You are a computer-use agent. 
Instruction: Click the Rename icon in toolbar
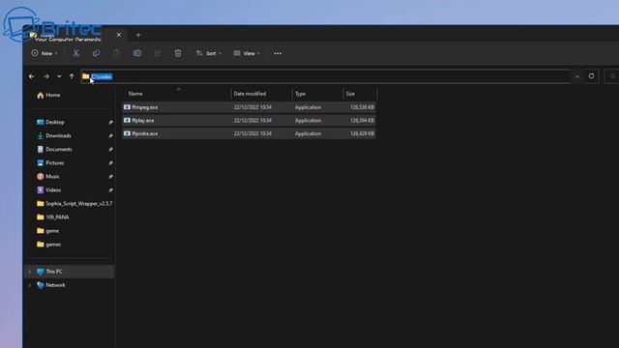(137, 53)
